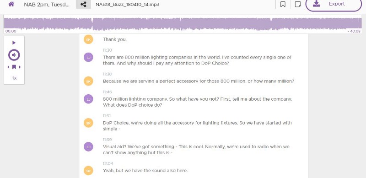Click the Export button

[334, 4]
